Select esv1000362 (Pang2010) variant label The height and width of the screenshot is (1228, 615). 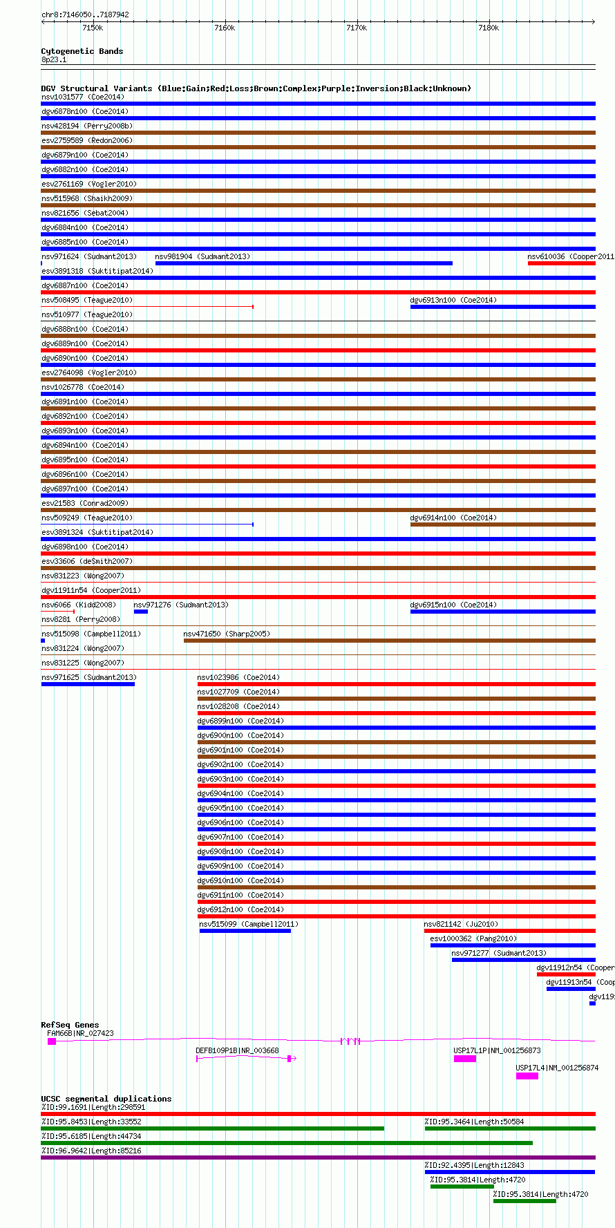[473, 938]
